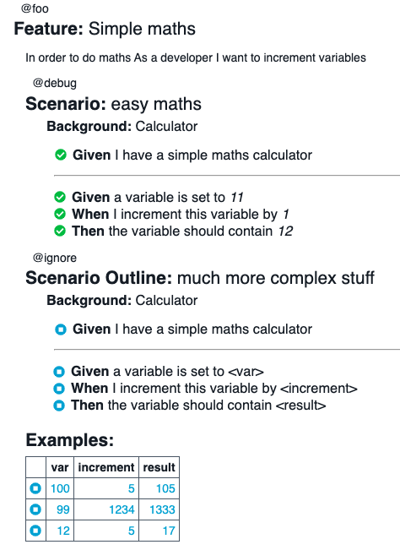Collapse the 'Scenario: easy maths' heading

tap(113, 104)
